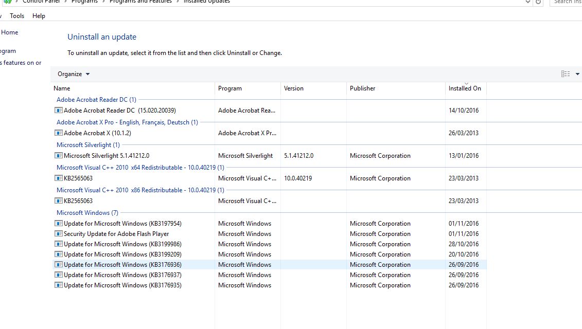The height and width of the screenshot is (329, 582).
Task: Click install date 28/10/2016
Action: click(463, 244)
